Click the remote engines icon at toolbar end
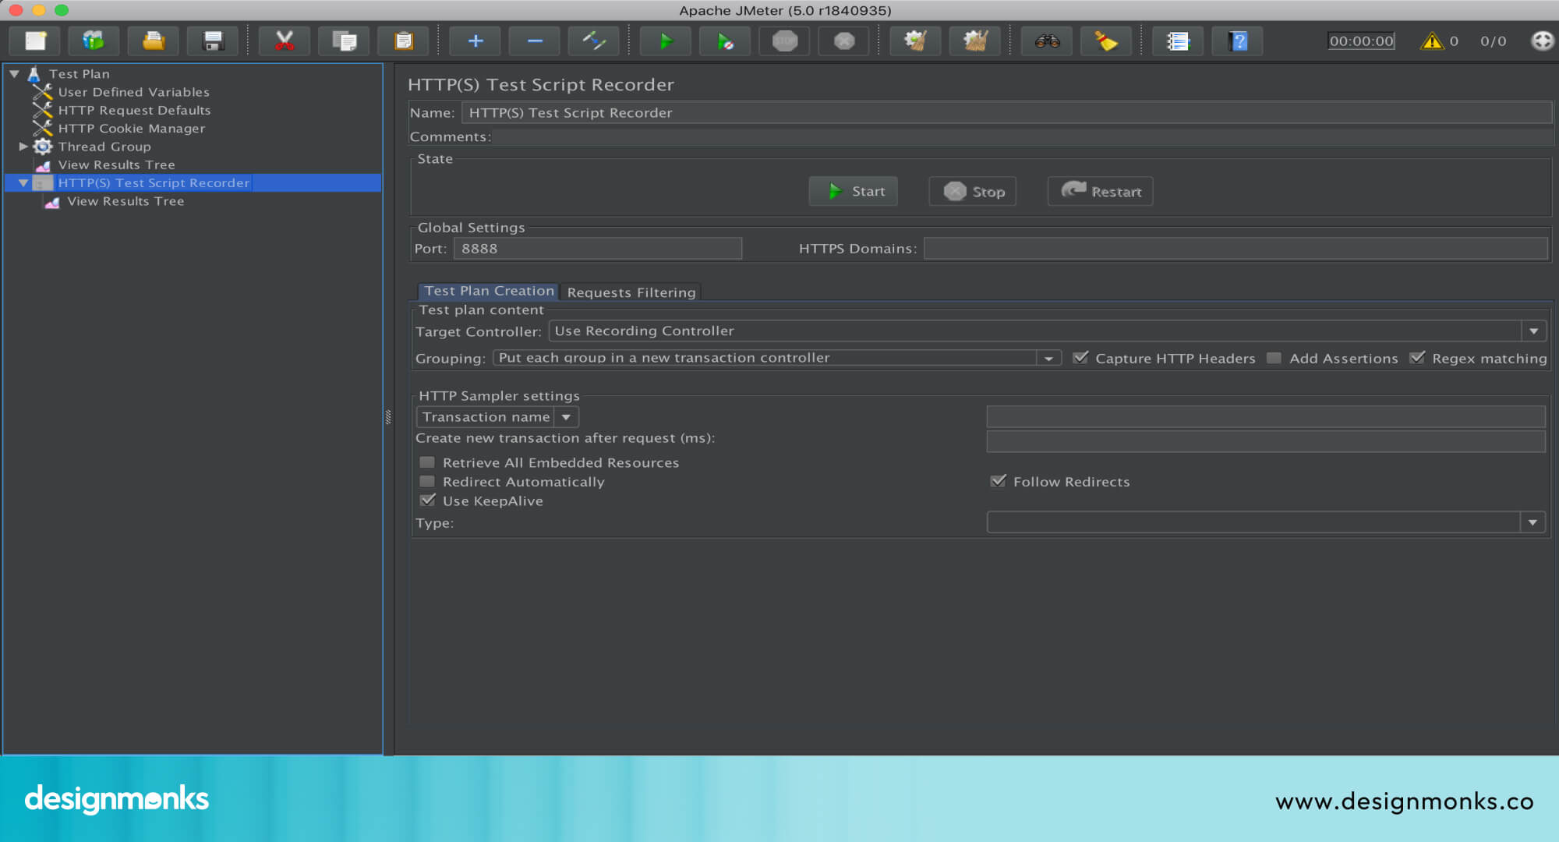This screenshot has width=1559, height=842. [1542, 41]
